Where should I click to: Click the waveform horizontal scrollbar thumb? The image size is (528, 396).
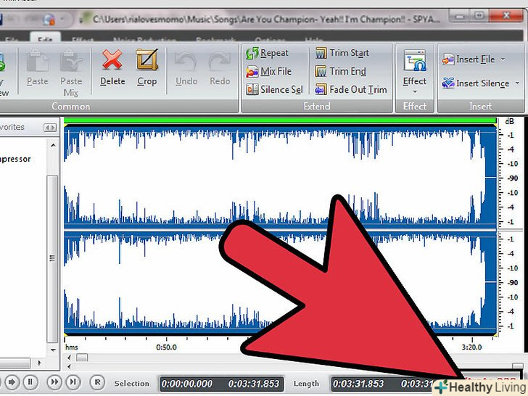coord(82,358)
